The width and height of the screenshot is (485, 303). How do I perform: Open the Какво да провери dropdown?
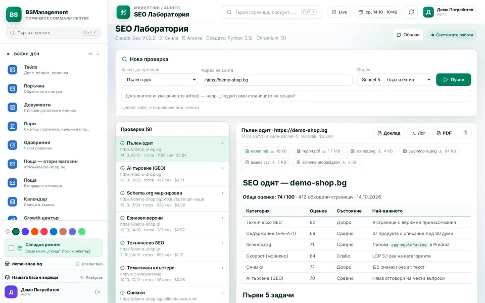pyautogui.click(x=160, y=79)
